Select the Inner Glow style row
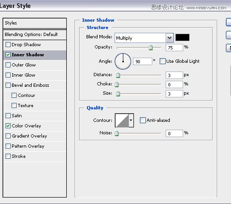The width and height of the screenshot is (231, 204). pyautogui.click(x=35, y=75)
